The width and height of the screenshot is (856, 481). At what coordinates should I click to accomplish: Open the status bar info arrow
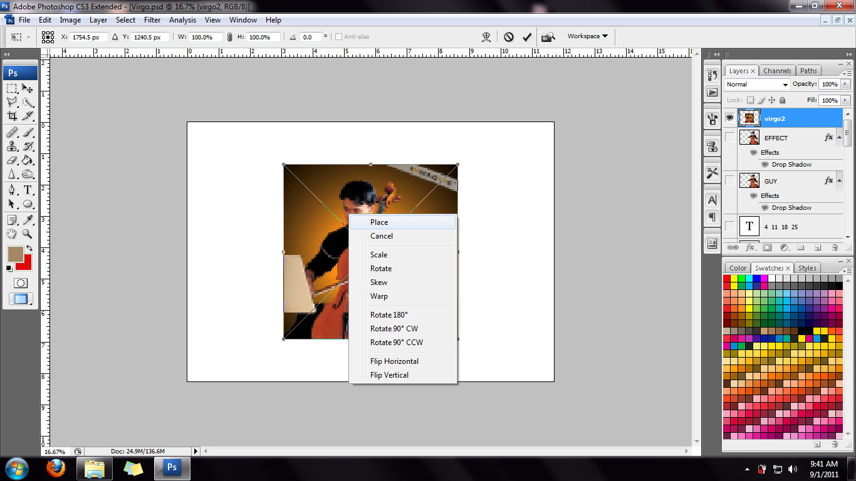point(196,451)
